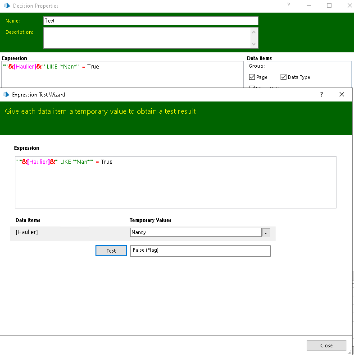Focus the Haulier temporary value field
This screenshot has height=355, width=354.
click(195, 232)
